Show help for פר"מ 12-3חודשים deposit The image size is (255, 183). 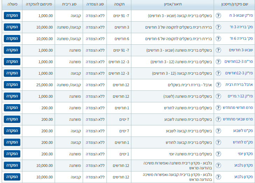(x=218, y=61)
